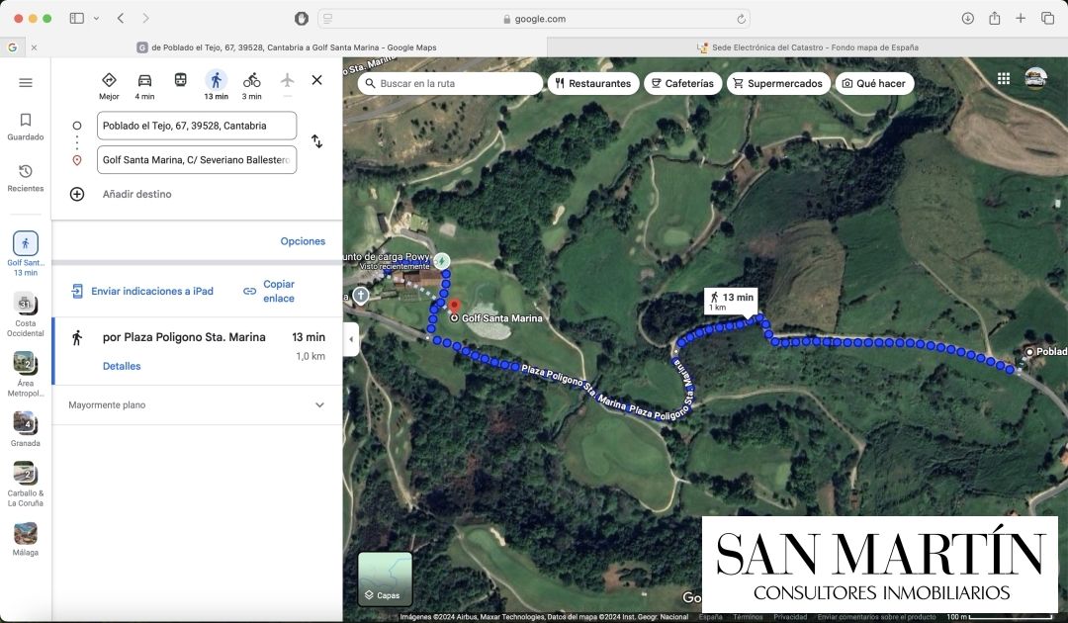Open the Google Maps hamburger menu
Image resolution: width=1068 pixels, height=623 pixels.
(26, 83)
